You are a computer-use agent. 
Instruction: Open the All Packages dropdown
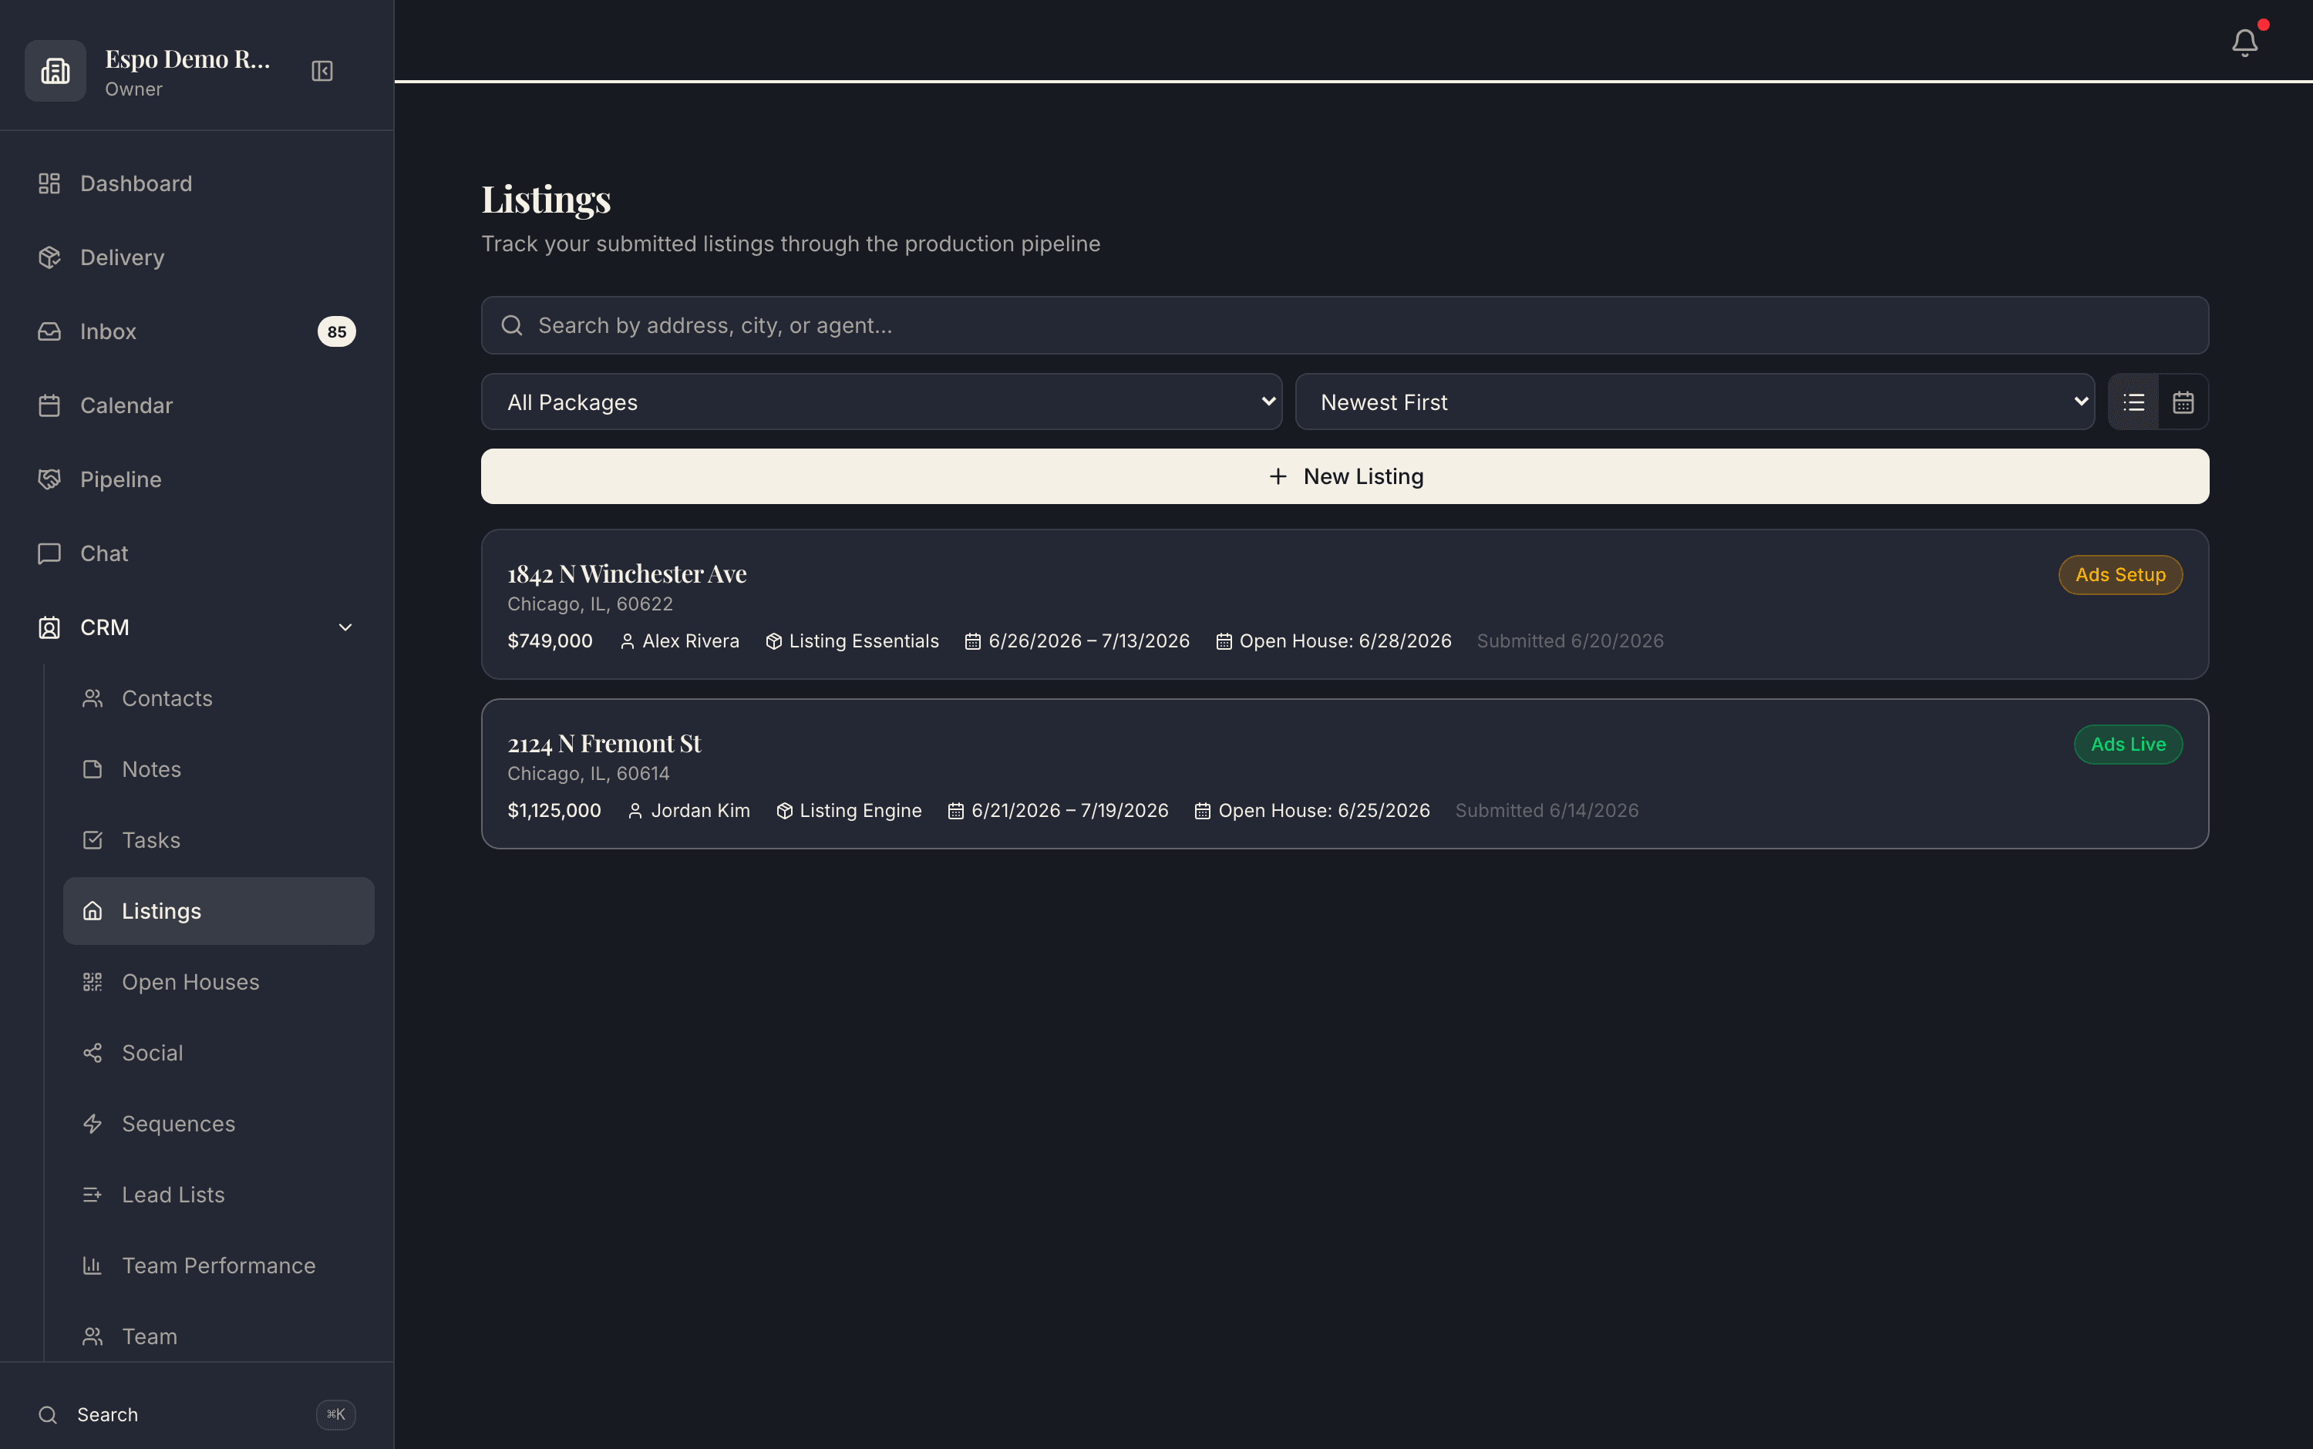(881, 402)
